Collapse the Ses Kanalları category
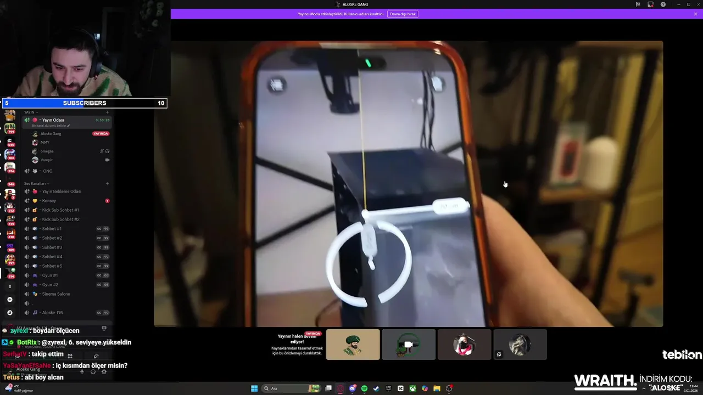Image resolution: width=703 pixels, height=395 pixels. click(36, 184)
